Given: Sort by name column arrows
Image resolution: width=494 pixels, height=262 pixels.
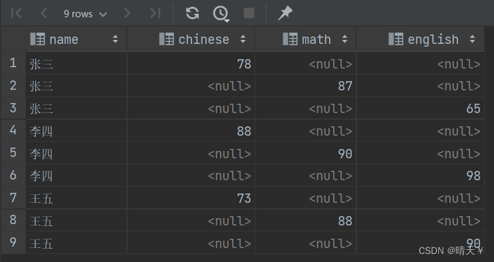Looking at the screenshot, I should pos(115,39).
